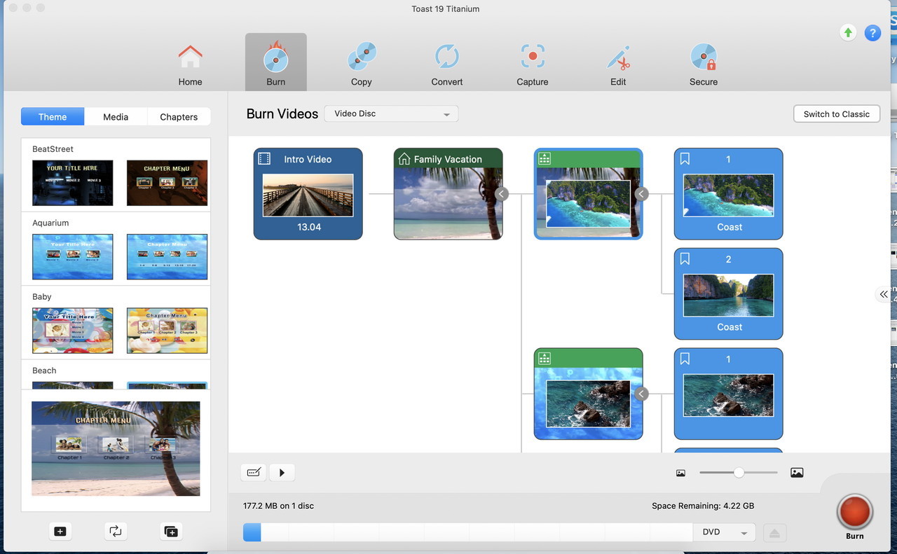Select the first chapter menu with island
897x554 pixels.
[589, 194]
